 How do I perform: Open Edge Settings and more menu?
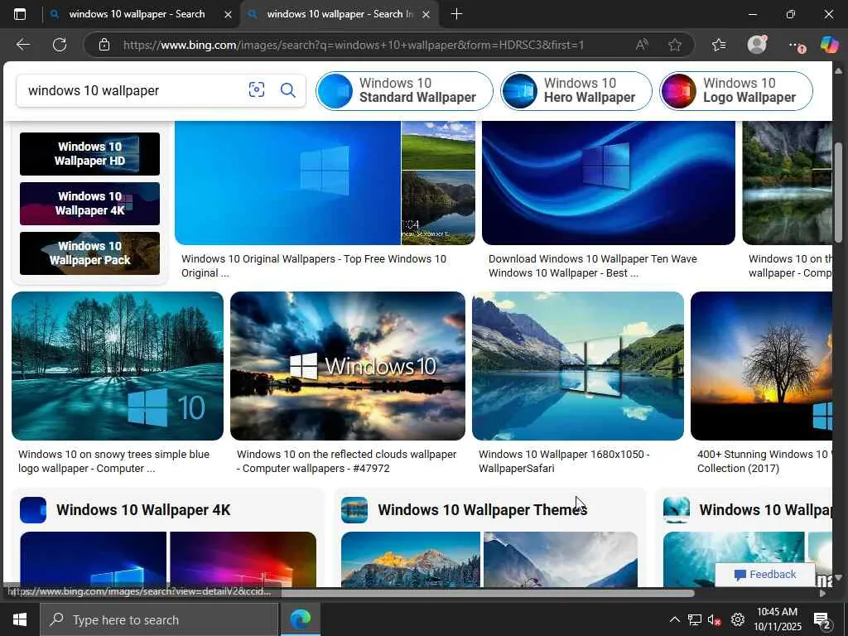796,46
